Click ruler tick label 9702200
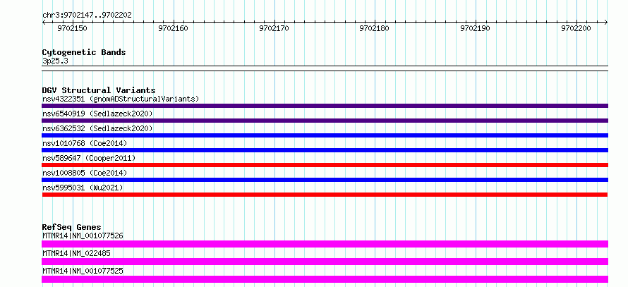The image size is (628, 287). tap(576, 28)
